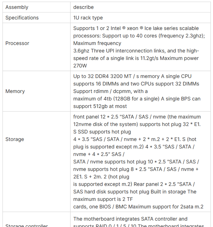Click the Rear panel 2 * 2.5 line
Image resolution: width=213 pixels, height=227 pixels.
pos(164,184)
